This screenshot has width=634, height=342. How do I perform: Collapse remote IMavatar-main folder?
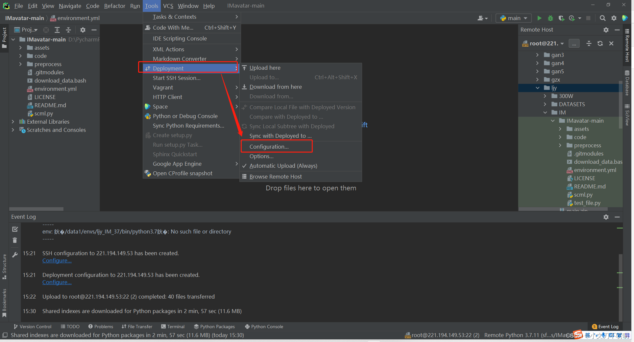[552, 121]
